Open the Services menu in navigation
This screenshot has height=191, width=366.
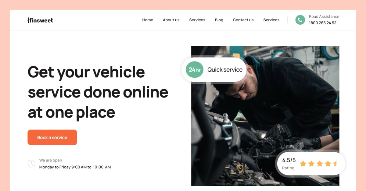197,20
